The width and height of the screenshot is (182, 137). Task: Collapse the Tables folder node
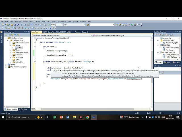point(10,45)
